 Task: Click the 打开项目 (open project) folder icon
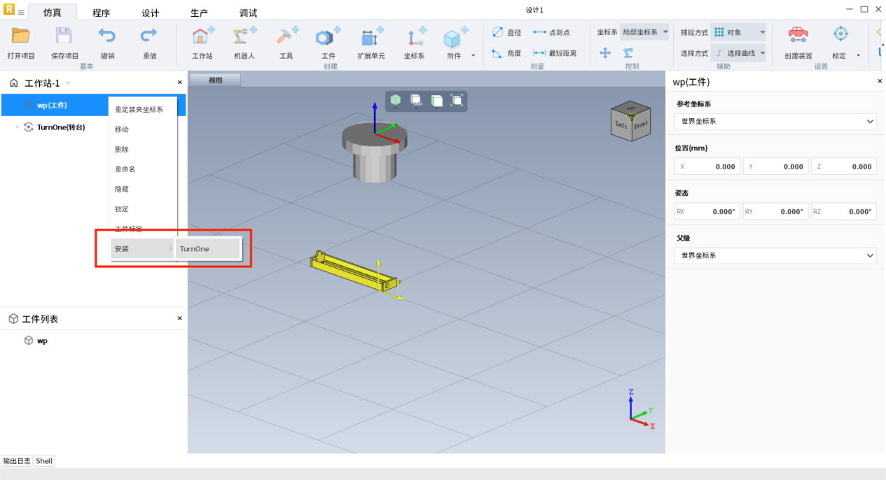[x=20, y=36]
